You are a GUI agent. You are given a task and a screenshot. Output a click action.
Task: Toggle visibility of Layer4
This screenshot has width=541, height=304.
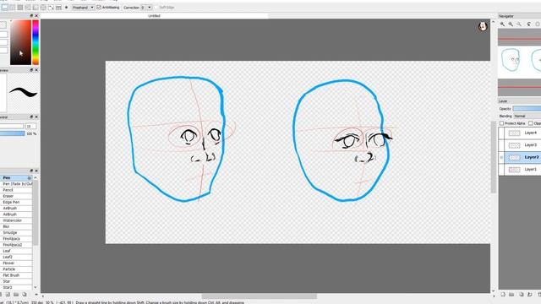coord(501,133)
